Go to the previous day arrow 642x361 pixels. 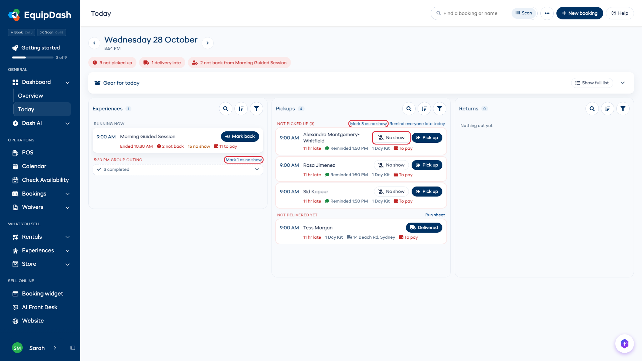pyautogui.click(x=94, y=43)
